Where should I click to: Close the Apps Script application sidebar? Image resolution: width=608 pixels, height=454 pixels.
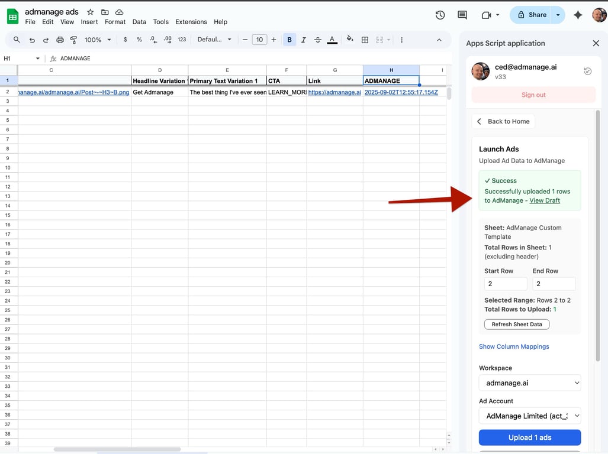point(596,43)
